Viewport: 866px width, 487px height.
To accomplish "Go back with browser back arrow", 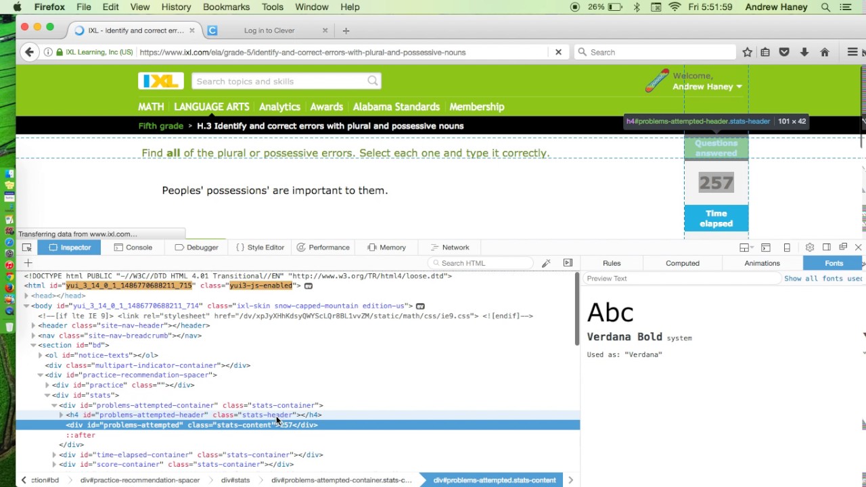I will 29,52.
